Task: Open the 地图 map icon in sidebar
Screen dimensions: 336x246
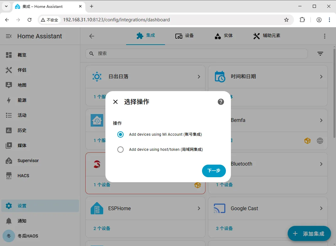Action: click(9, 85)
